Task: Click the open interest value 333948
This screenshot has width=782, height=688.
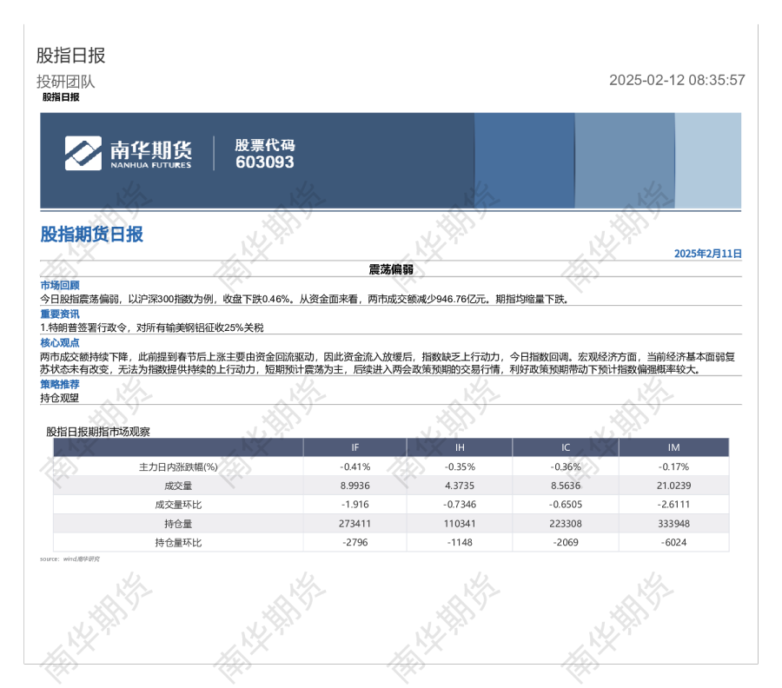Action: tap(673, 524)
